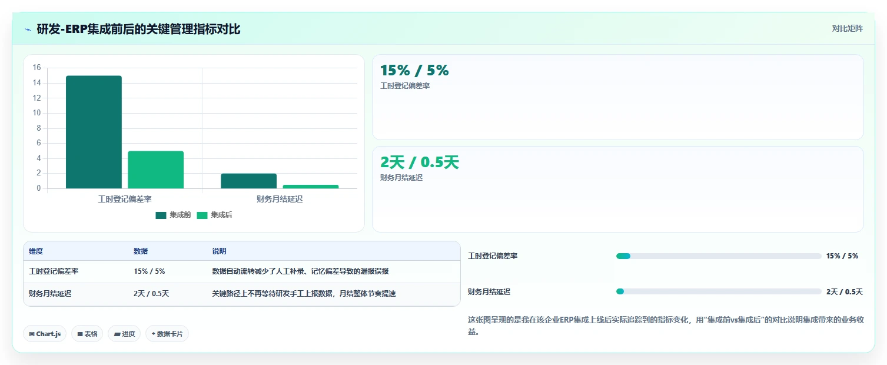Screen dimensions: 887x365
Task: Click the 2天 / 0.5天 value after the progress bar
Action: (x=845, y=291)
